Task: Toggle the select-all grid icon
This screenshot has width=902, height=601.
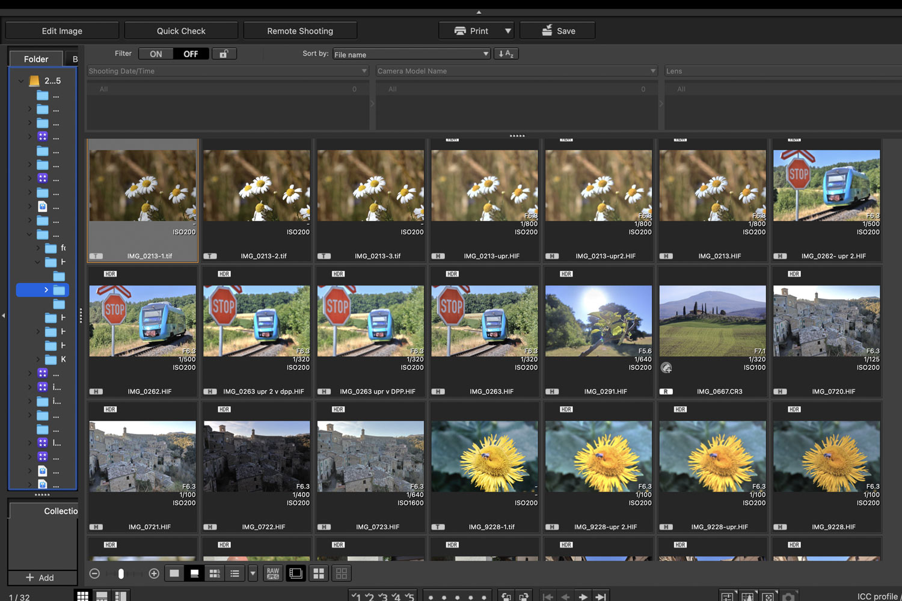Action: click(319, 573)
